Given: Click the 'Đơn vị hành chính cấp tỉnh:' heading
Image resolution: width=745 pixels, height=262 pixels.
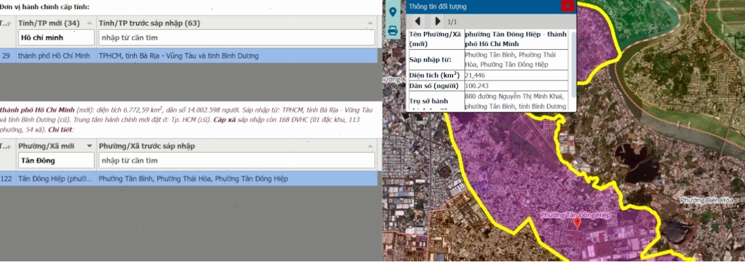Looking at the screenshot, I should coord(45,7).
